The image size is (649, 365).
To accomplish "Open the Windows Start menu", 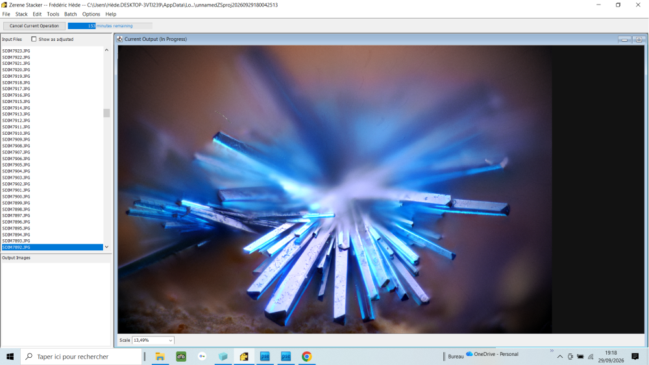I will [x=10, y=357].
